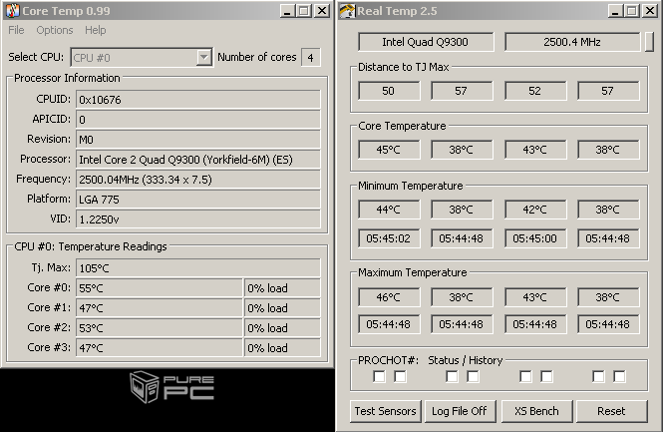Click the Number of cores field showing 4
Image resolution: width=663 pixels, height=432 pixels.
(311, 57)
